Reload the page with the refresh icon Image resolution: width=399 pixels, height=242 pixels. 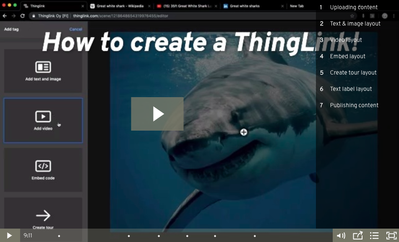(23, 15)
